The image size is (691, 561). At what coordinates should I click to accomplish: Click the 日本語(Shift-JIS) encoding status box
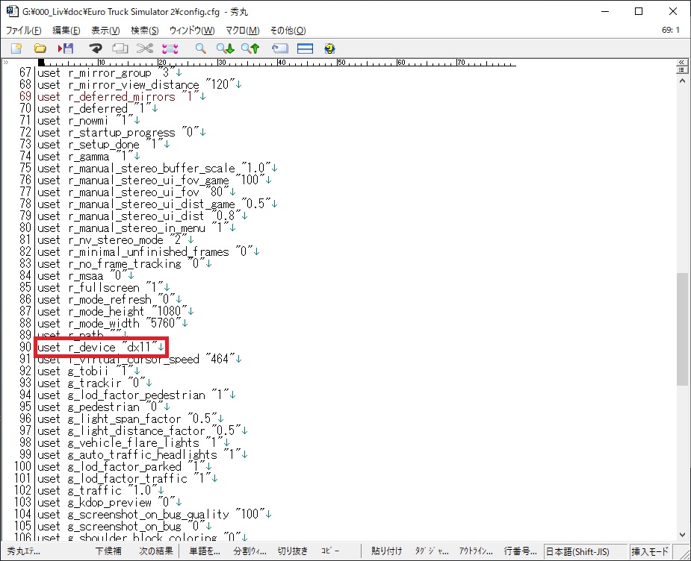click(x=586, y=551)
